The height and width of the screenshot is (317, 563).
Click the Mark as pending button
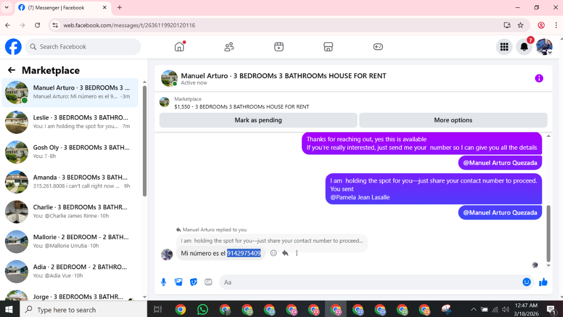[x=258, y=120]
